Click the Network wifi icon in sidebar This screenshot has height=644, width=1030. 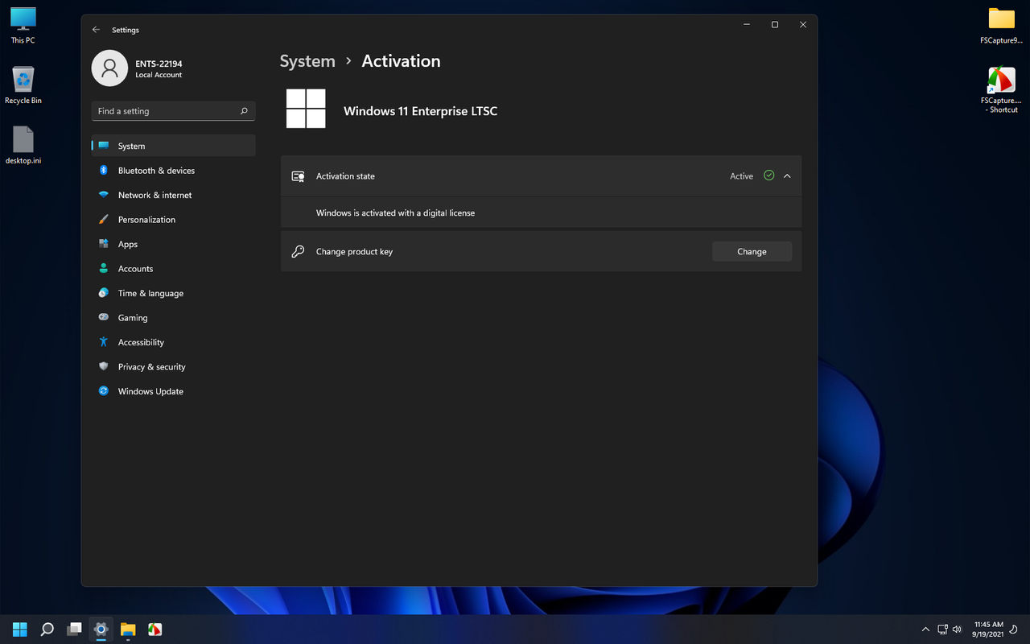click(103, 195)
